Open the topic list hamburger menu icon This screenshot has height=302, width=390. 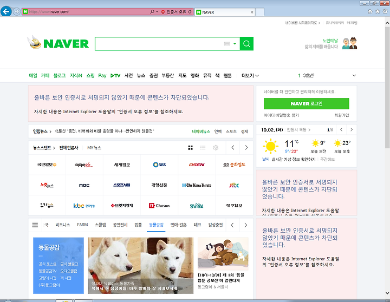point(35,225)
